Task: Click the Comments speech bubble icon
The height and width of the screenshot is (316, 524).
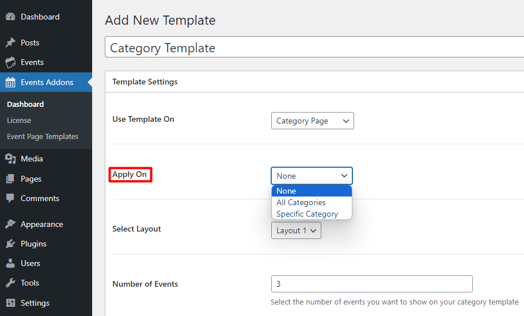Action: click(x=10, y=199)
